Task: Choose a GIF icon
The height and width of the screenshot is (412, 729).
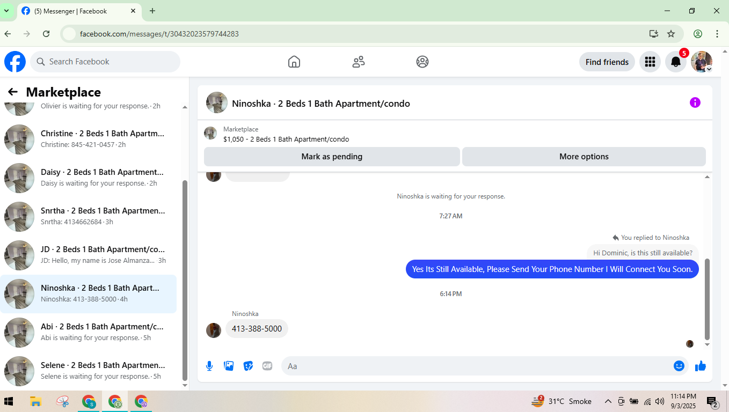Action: [x=267, y=366]
